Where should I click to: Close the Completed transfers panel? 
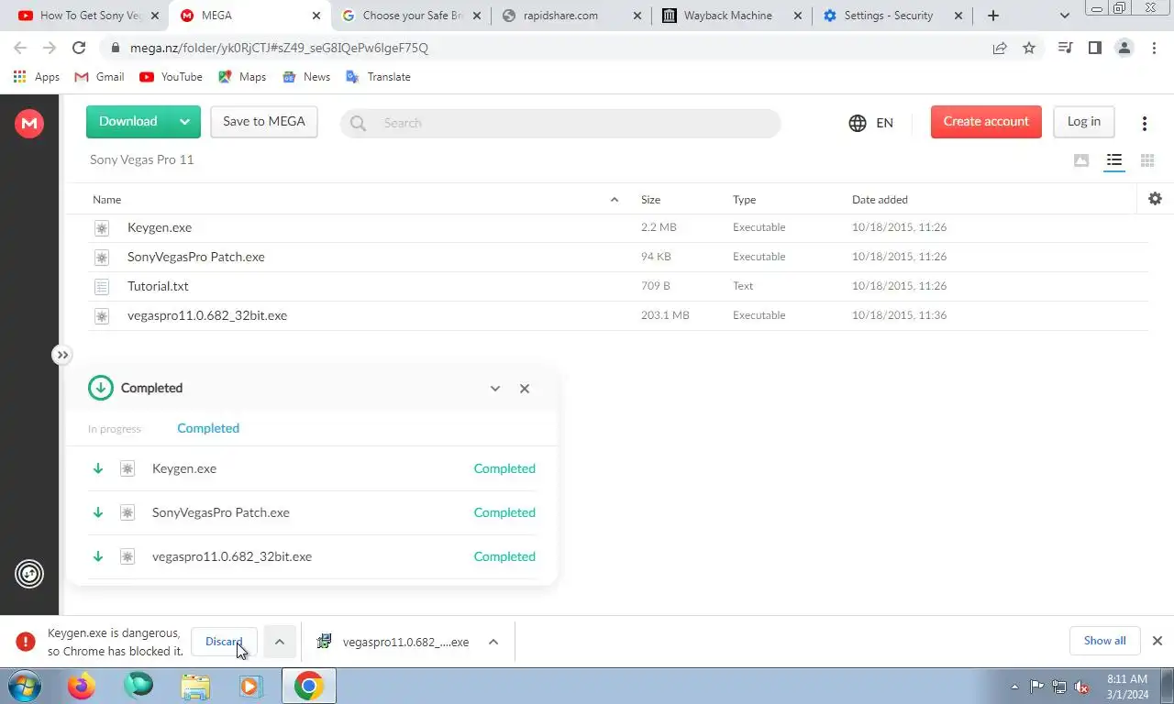[525, 389]
